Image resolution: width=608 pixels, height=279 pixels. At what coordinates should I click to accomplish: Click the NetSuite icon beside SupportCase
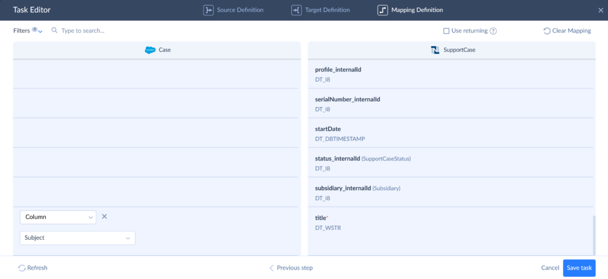pos(435,50)
